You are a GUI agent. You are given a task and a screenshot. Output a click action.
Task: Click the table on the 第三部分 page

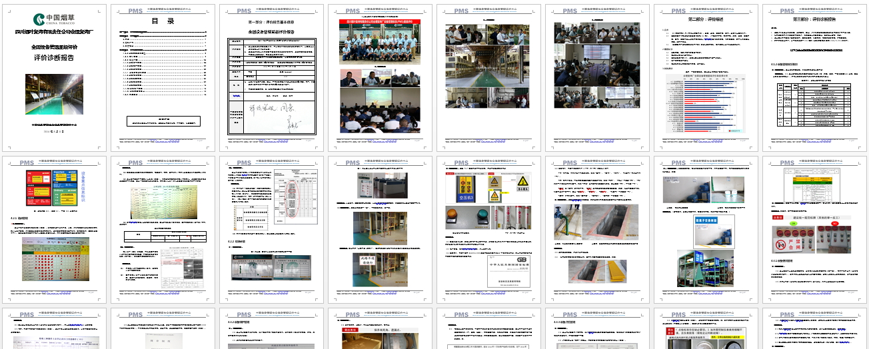(814, 103)
